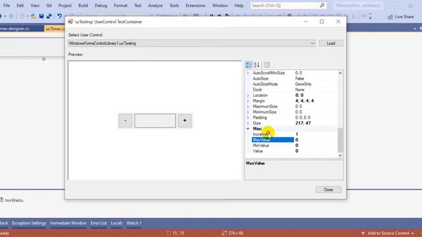422x237 pixels.
Task: Open the View menu
Action: tap(35, 5)
